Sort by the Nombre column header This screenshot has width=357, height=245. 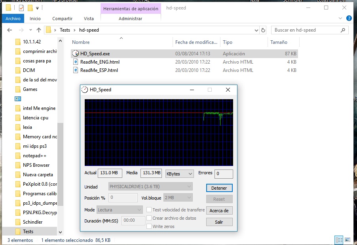81,42
